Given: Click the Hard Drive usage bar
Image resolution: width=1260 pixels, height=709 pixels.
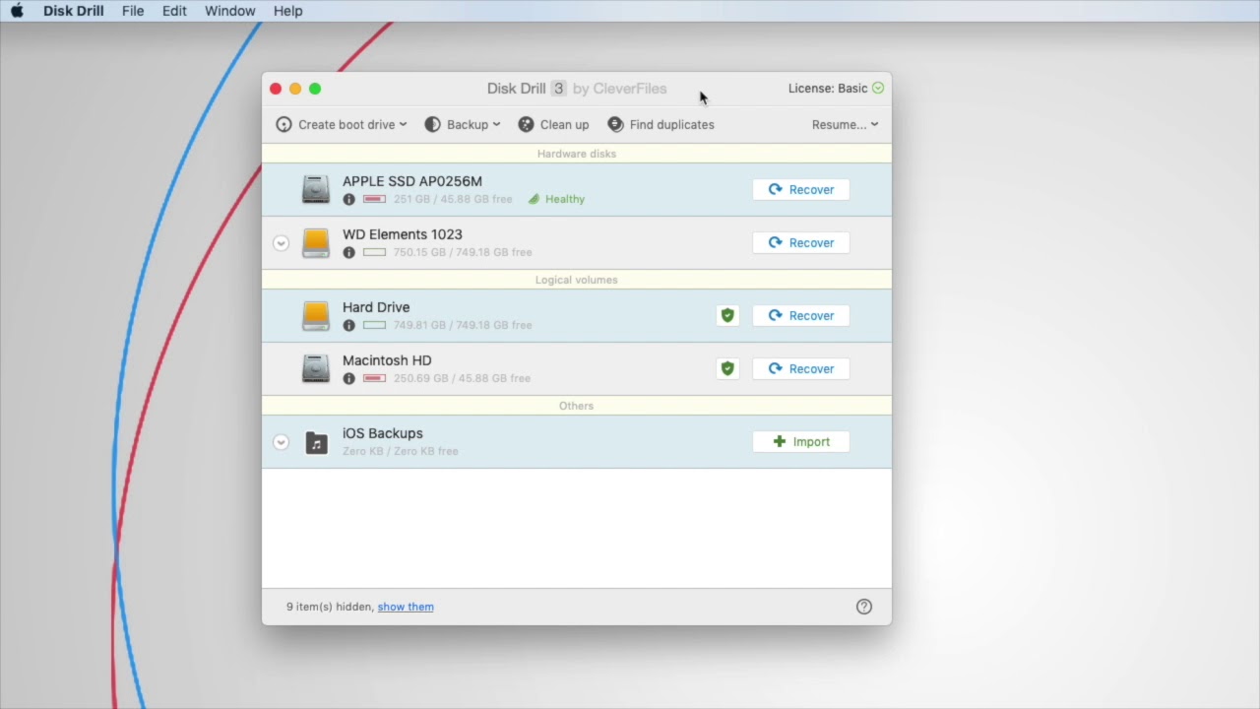Looking at the screenshot, I should [374, 325].
